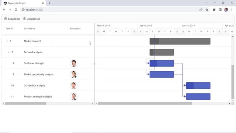Click the chart vertical scrollbar thumb

point(233,82)
